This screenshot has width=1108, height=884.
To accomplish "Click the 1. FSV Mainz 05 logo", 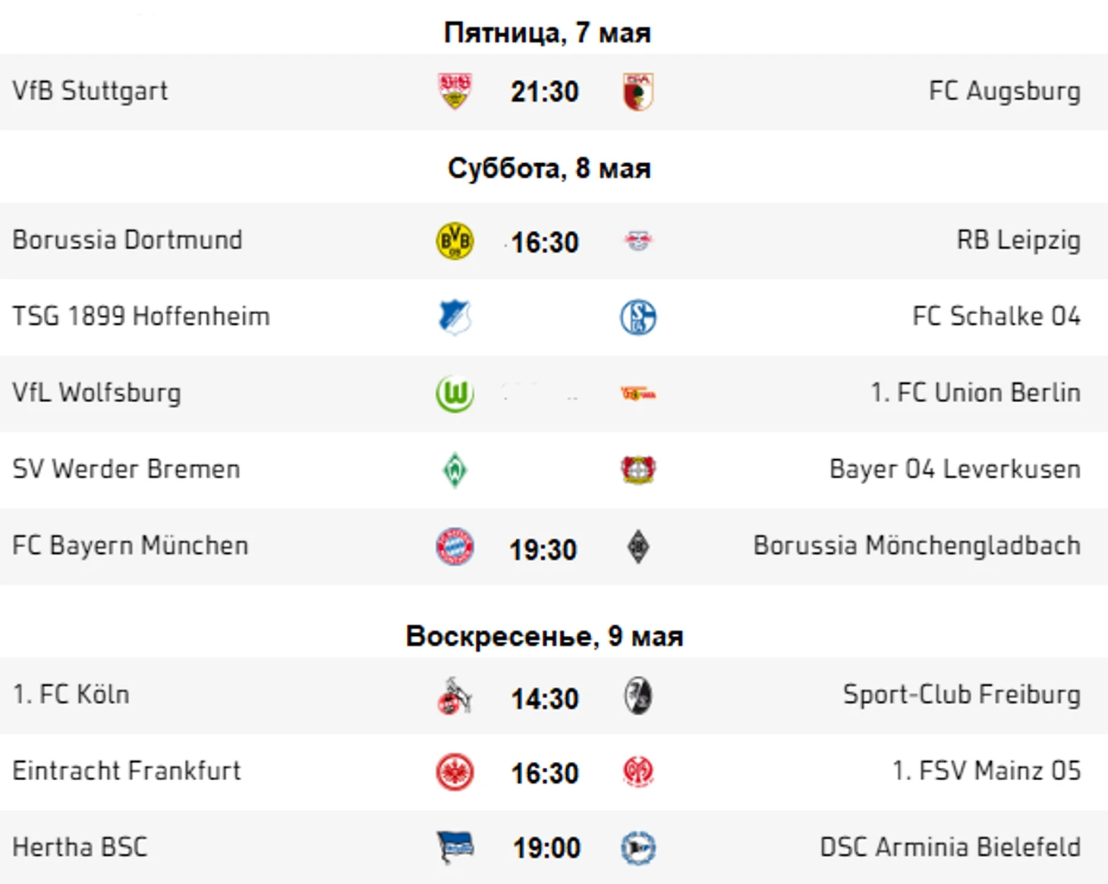I will 638,772.
